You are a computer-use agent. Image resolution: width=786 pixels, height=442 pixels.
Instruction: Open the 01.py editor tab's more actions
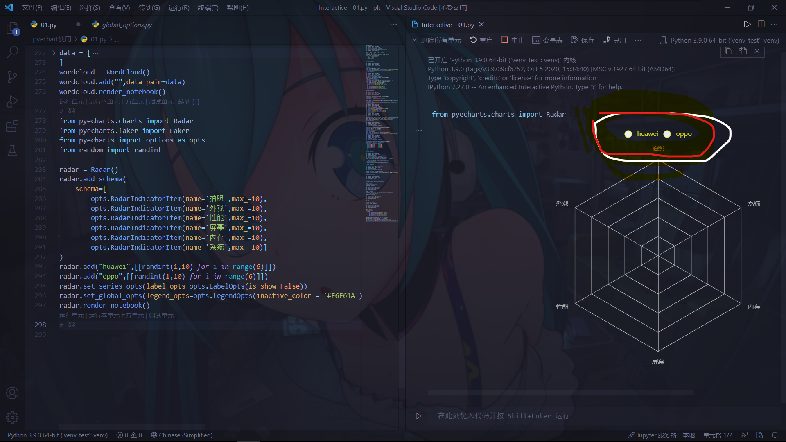tap(393, 24)
